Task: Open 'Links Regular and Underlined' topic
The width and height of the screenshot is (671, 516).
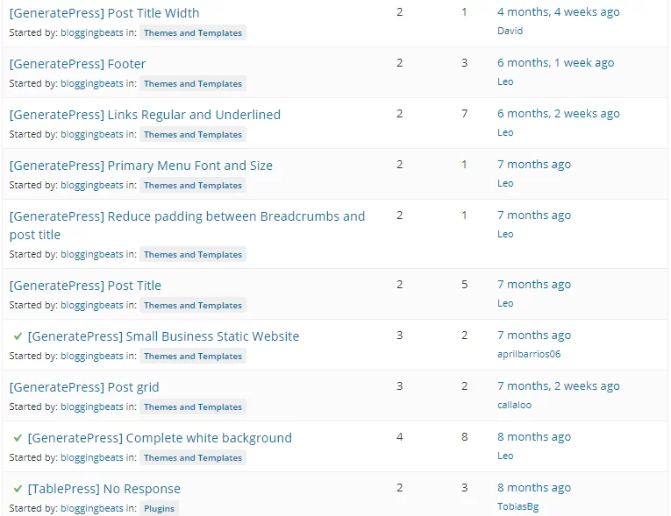Action: click(145, 115)
